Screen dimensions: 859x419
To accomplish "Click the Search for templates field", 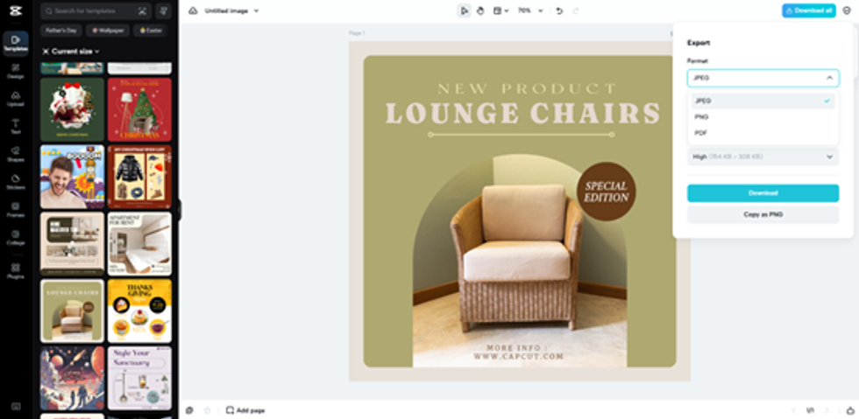I will point(88,10).
